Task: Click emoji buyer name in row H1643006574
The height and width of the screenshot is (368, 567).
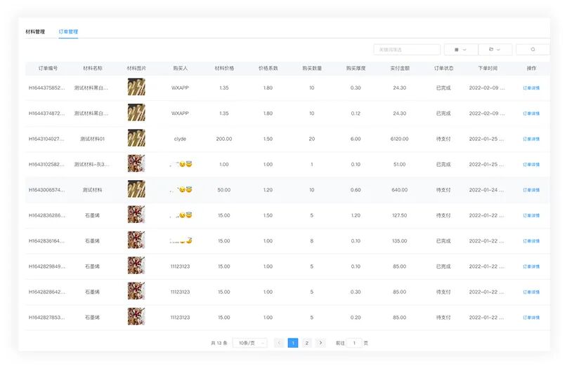Action: [x=181, y=190]
